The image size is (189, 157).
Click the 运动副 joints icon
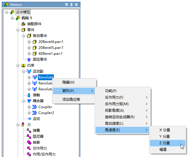[29, 71]
